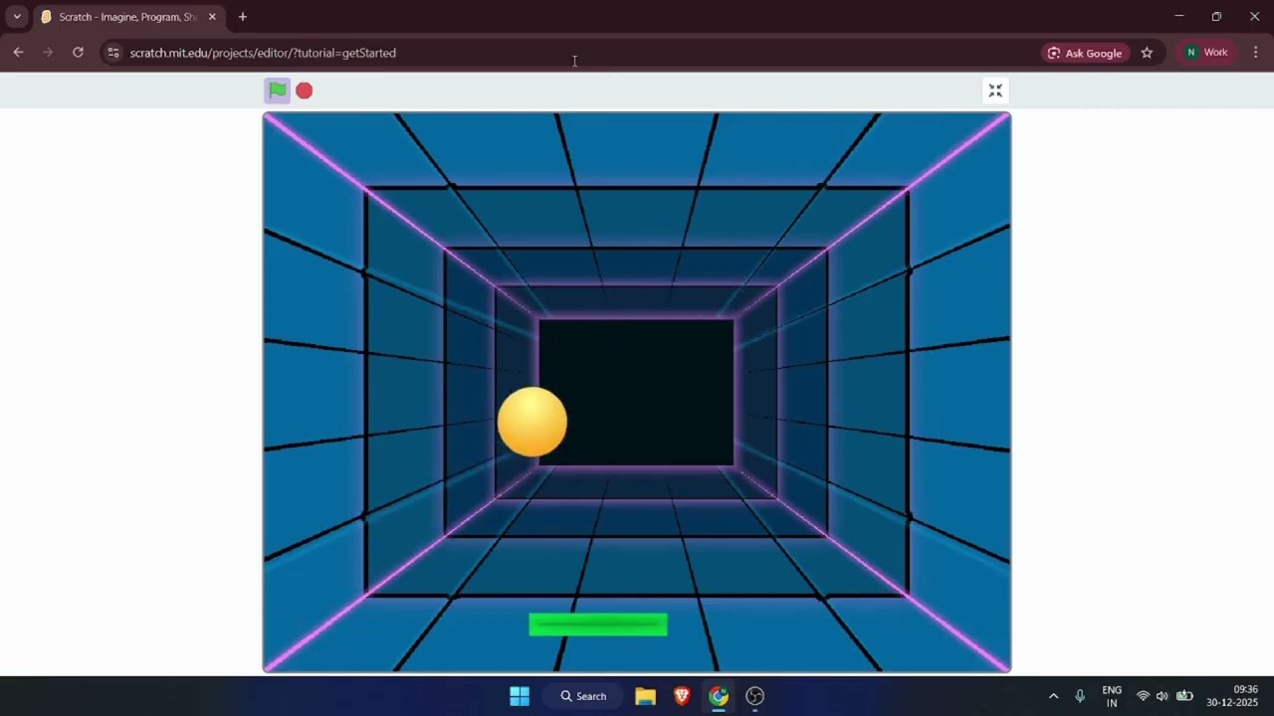Reload the Scratch page

point(78,53)
